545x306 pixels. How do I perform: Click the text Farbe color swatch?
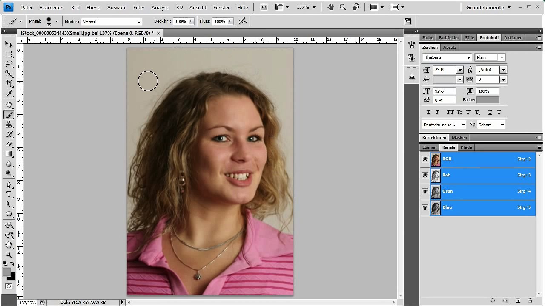pyautogui.click(x=488, y=100)
